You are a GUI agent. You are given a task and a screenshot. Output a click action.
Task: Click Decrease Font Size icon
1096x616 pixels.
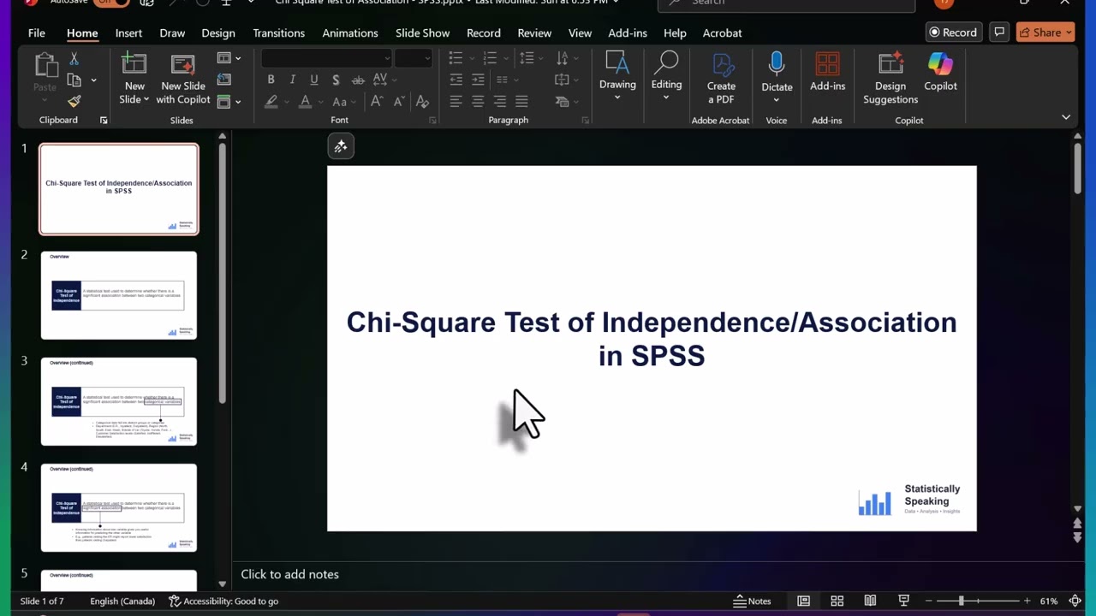(398, 101)
